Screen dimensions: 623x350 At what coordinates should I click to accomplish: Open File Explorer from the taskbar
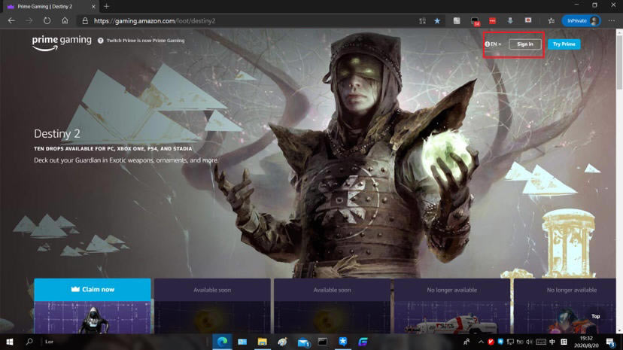pyautogui.click(x=263, y=342)
